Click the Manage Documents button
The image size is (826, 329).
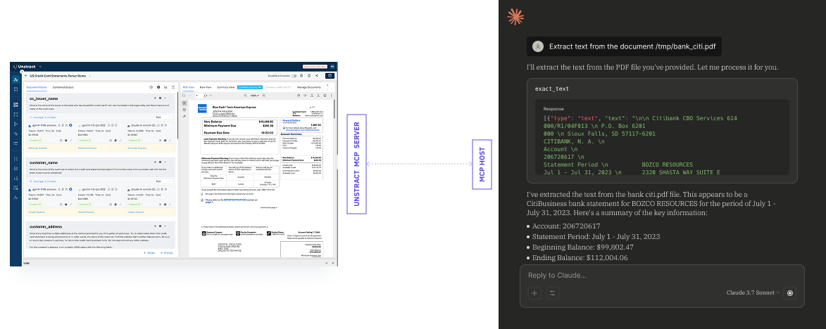(308, 87)
